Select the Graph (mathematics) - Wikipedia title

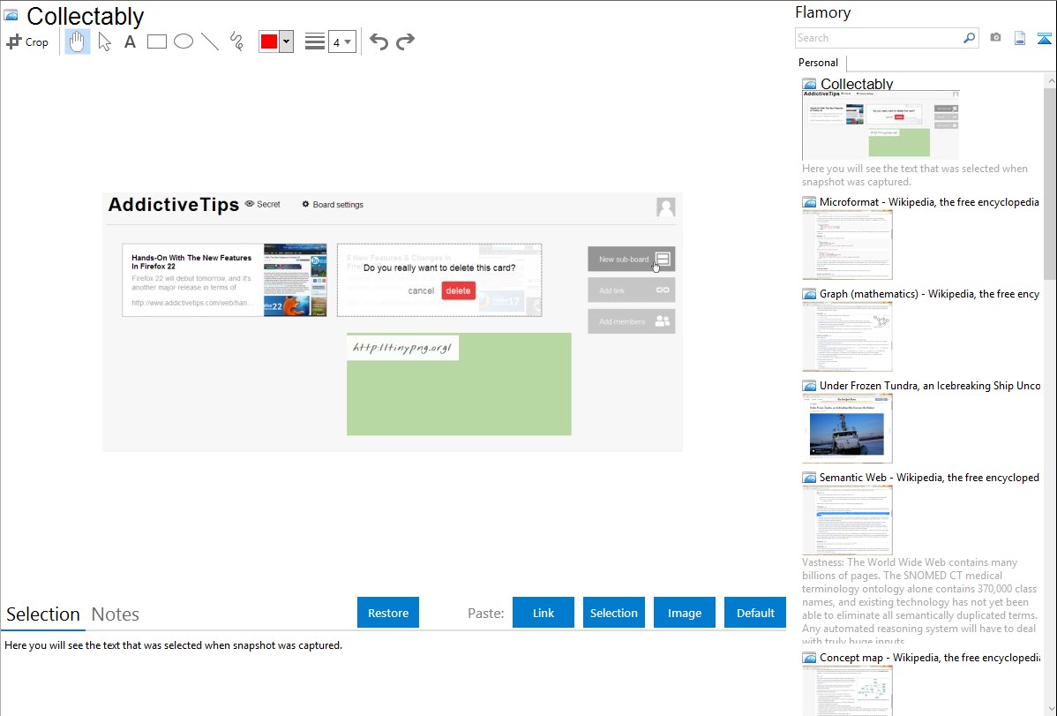click(x=929, y=294)
